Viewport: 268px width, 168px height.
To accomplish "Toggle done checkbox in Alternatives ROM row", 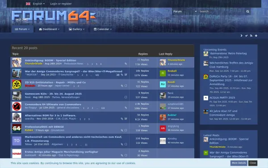I will 126,119.
